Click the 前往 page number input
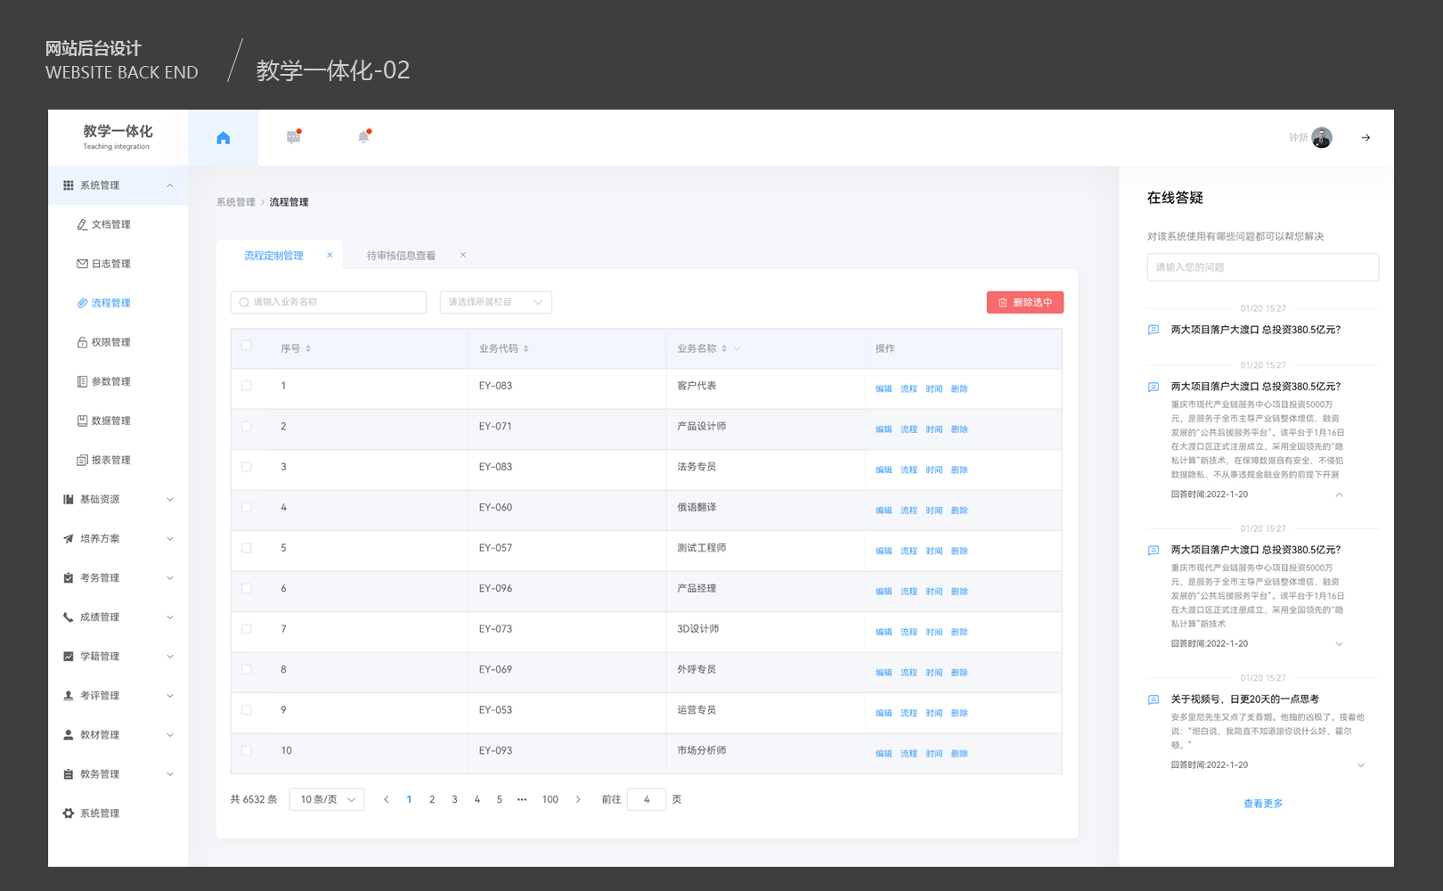The height and width of the screenshot is (891, 1443). pyautogui.click(x=647, y=799)
